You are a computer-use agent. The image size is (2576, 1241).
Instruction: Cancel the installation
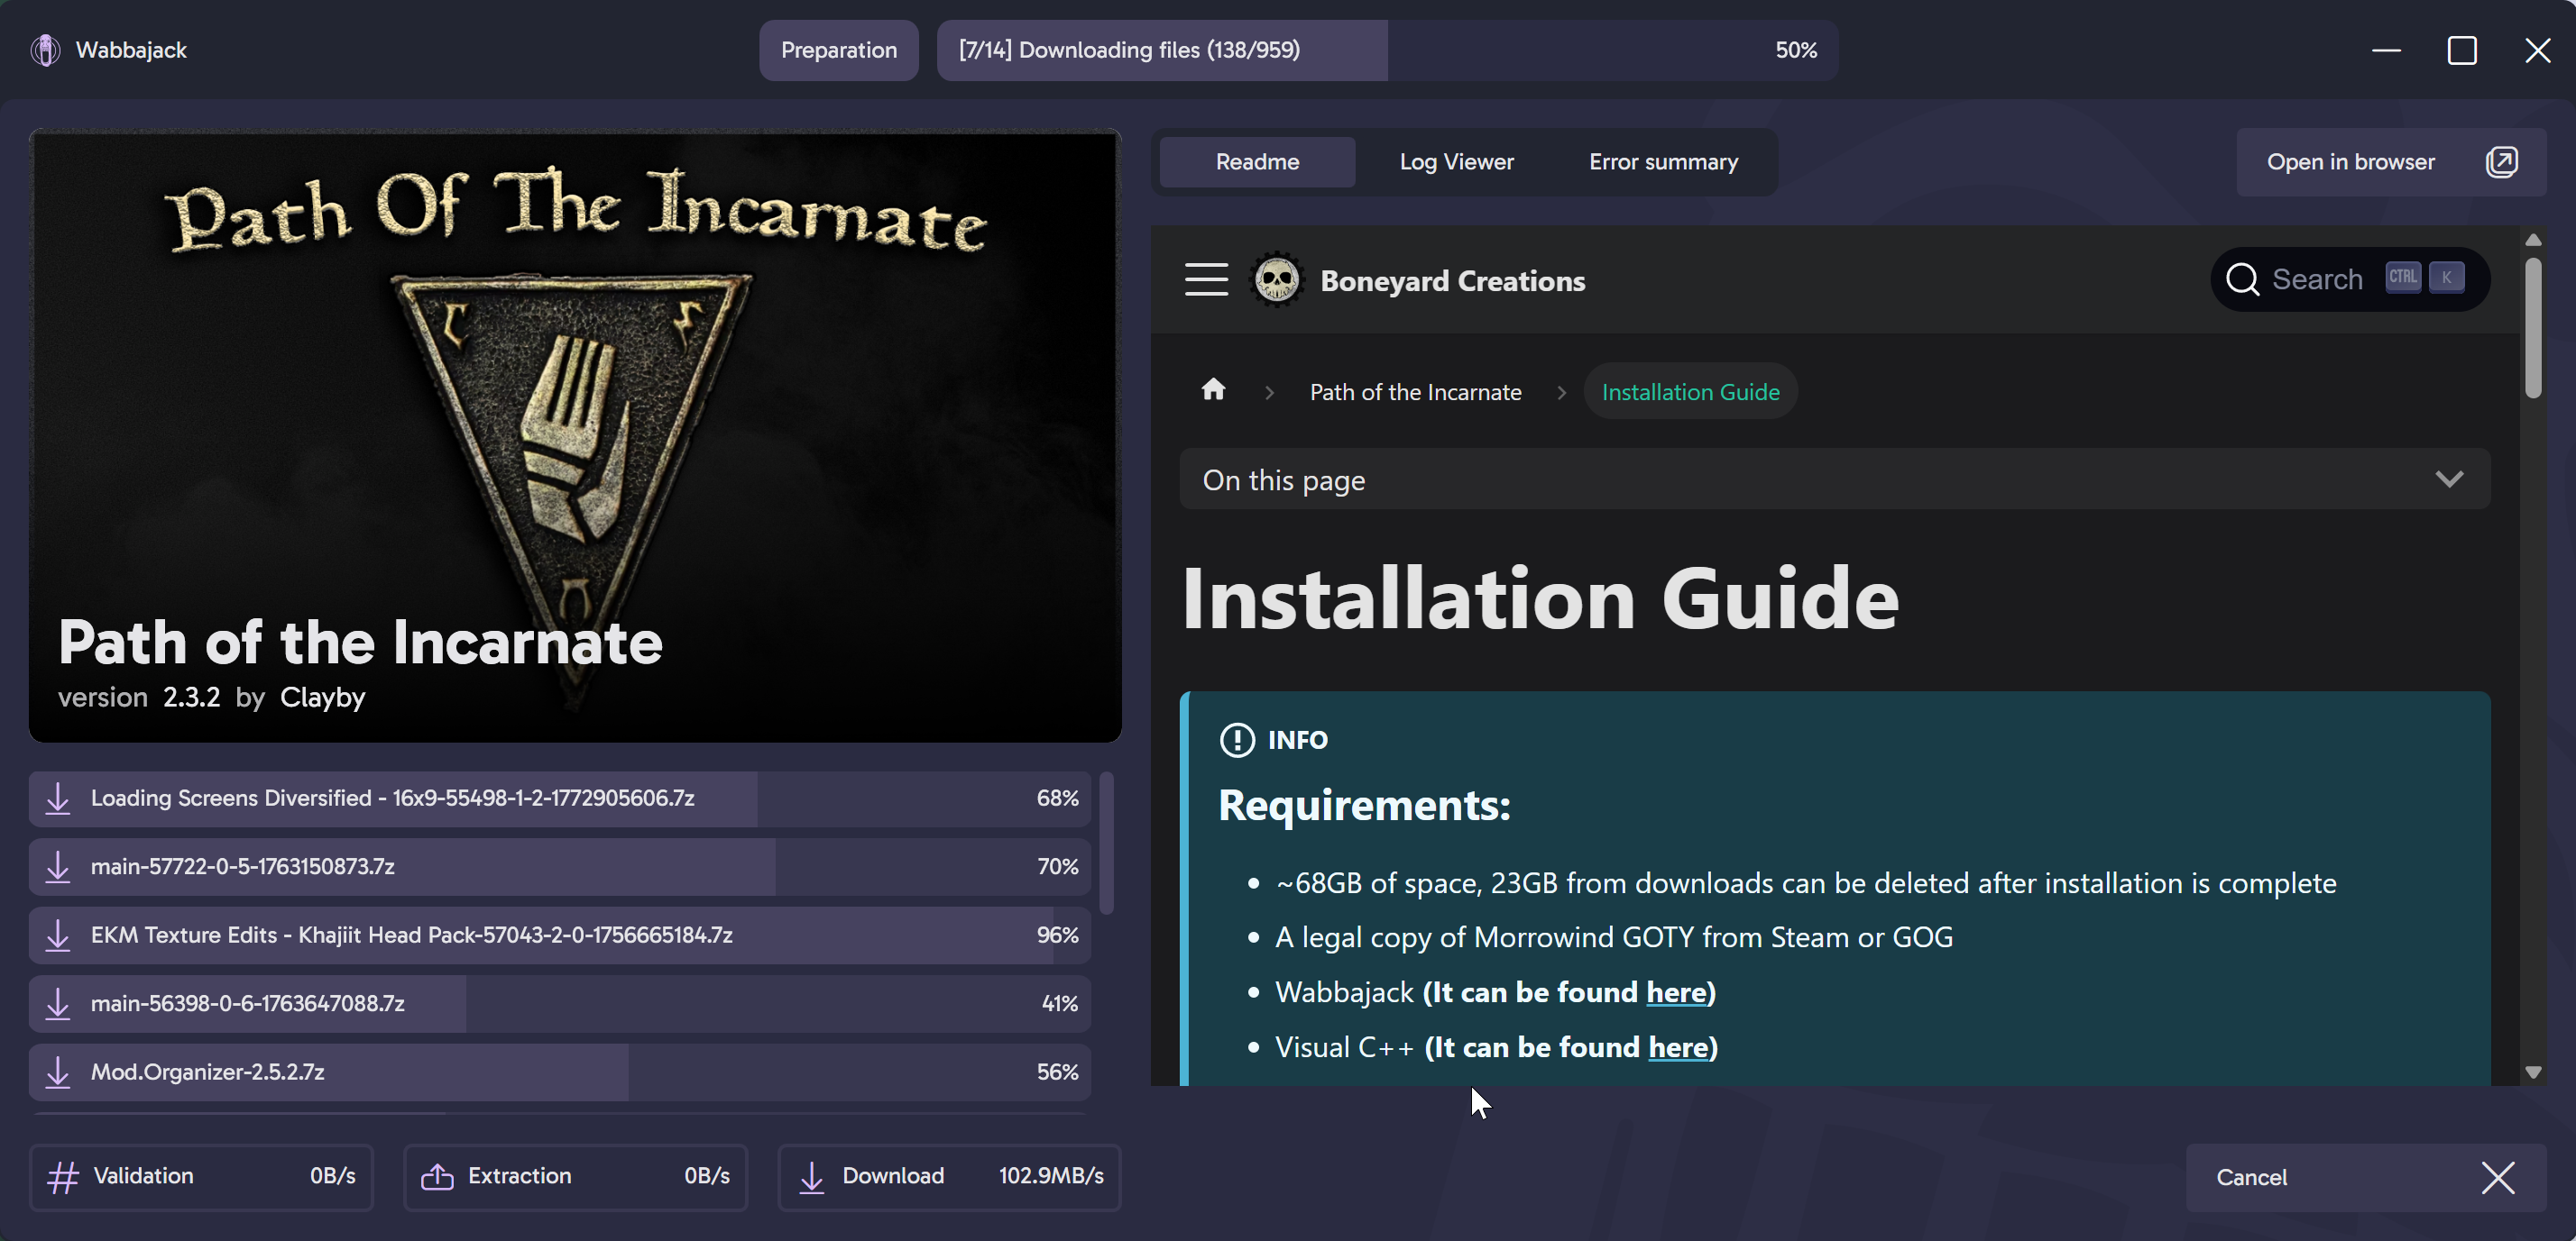click(2366, 1178)
